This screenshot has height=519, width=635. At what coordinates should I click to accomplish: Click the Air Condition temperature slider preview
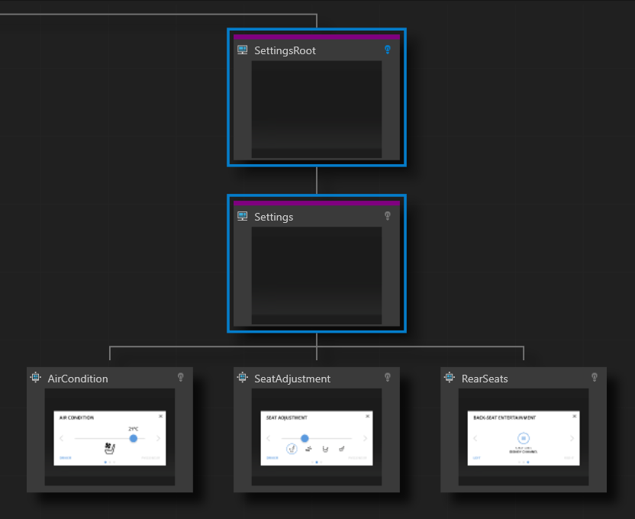110,438
